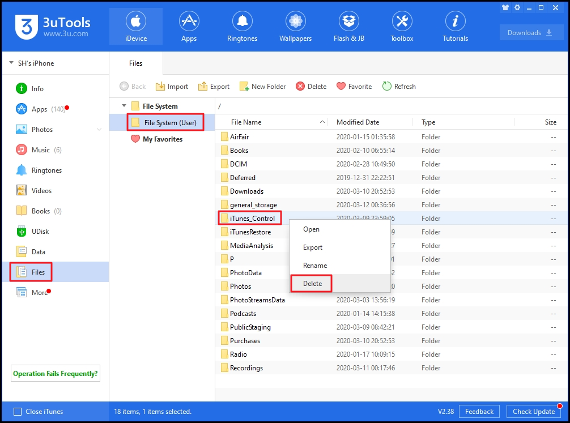Create a New Folder from the toolbar
This screenshot has width=570, height=423.
tap(262, 87)
